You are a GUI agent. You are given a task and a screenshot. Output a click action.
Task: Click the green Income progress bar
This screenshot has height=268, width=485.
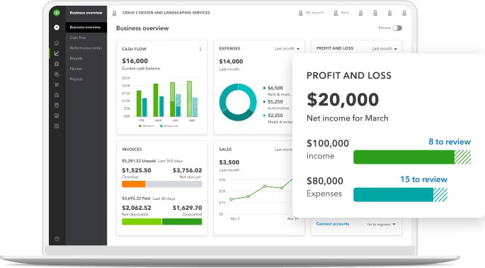click(412, 157)
